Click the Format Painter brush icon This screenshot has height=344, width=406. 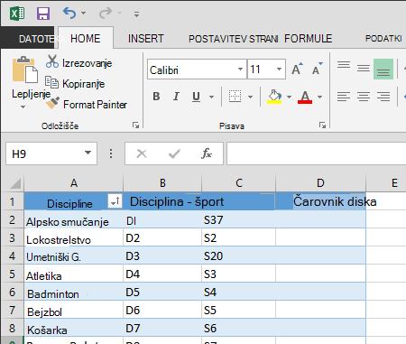[x=52, y=103]
